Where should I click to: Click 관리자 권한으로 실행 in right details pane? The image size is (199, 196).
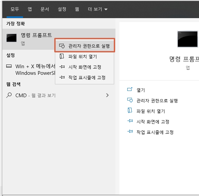coord(157,101)
